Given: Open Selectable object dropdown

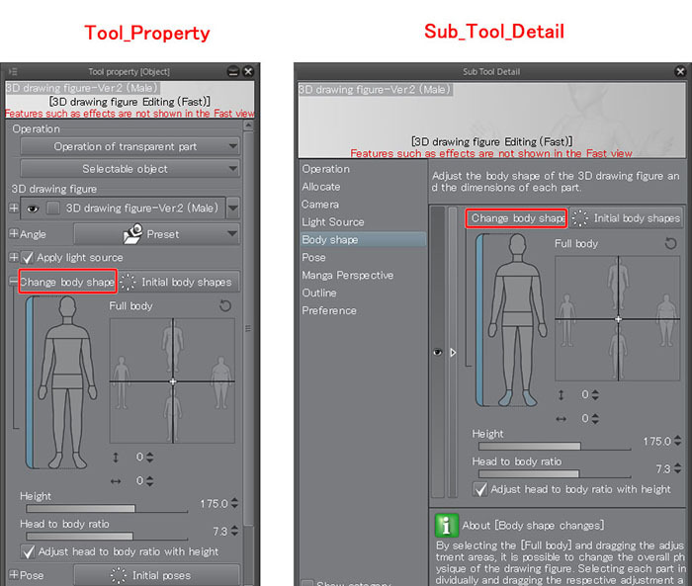Looking at the screenshot, I should (130, 169).
